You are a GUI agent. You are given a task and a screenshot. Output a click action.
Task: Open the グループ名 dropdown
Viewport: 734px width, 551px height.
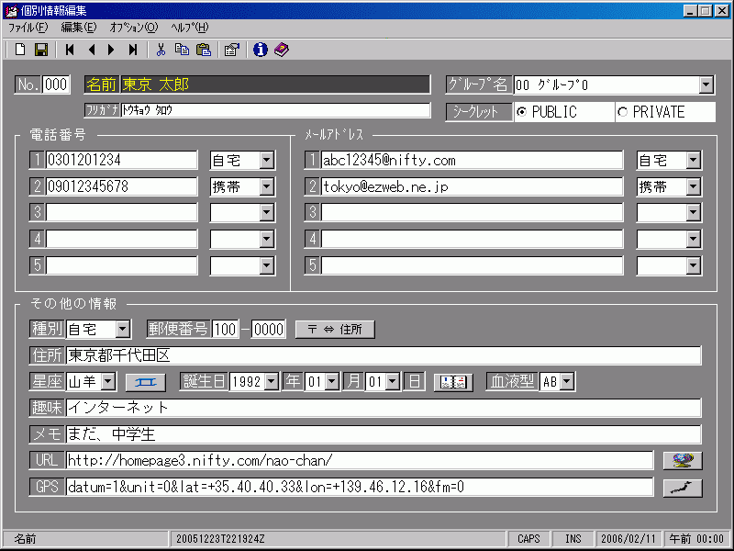pyautogui.click(x=706, y=84)
